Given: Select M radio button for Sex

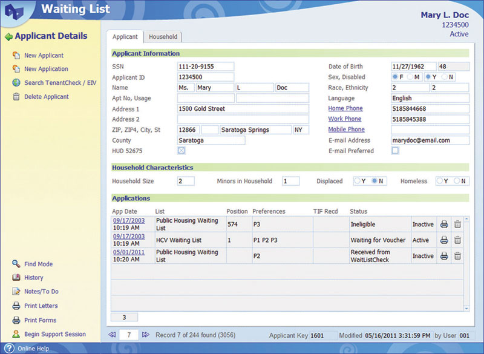Looking at the screenshot, I should click(x=411, y=77).
